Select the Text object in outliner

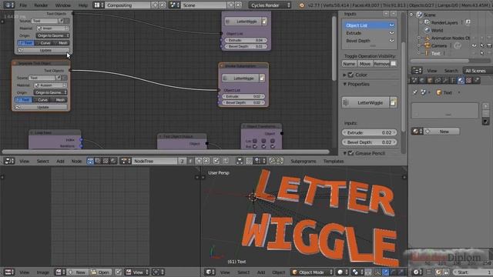pos(435,53)
